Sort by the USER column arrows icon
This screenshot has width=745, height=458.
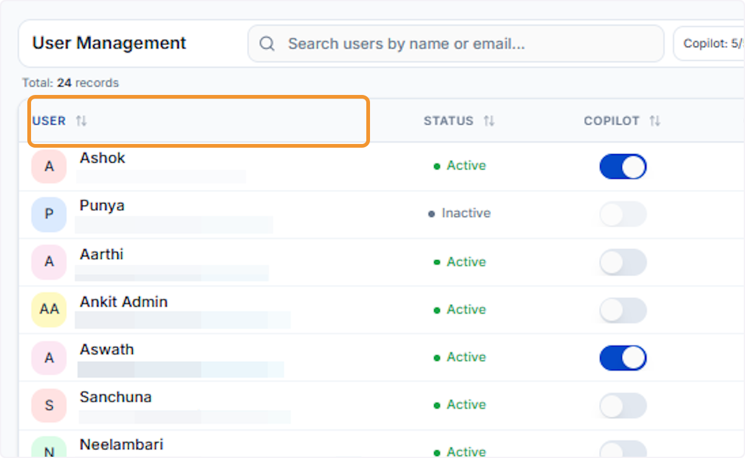tap(81, 121)
